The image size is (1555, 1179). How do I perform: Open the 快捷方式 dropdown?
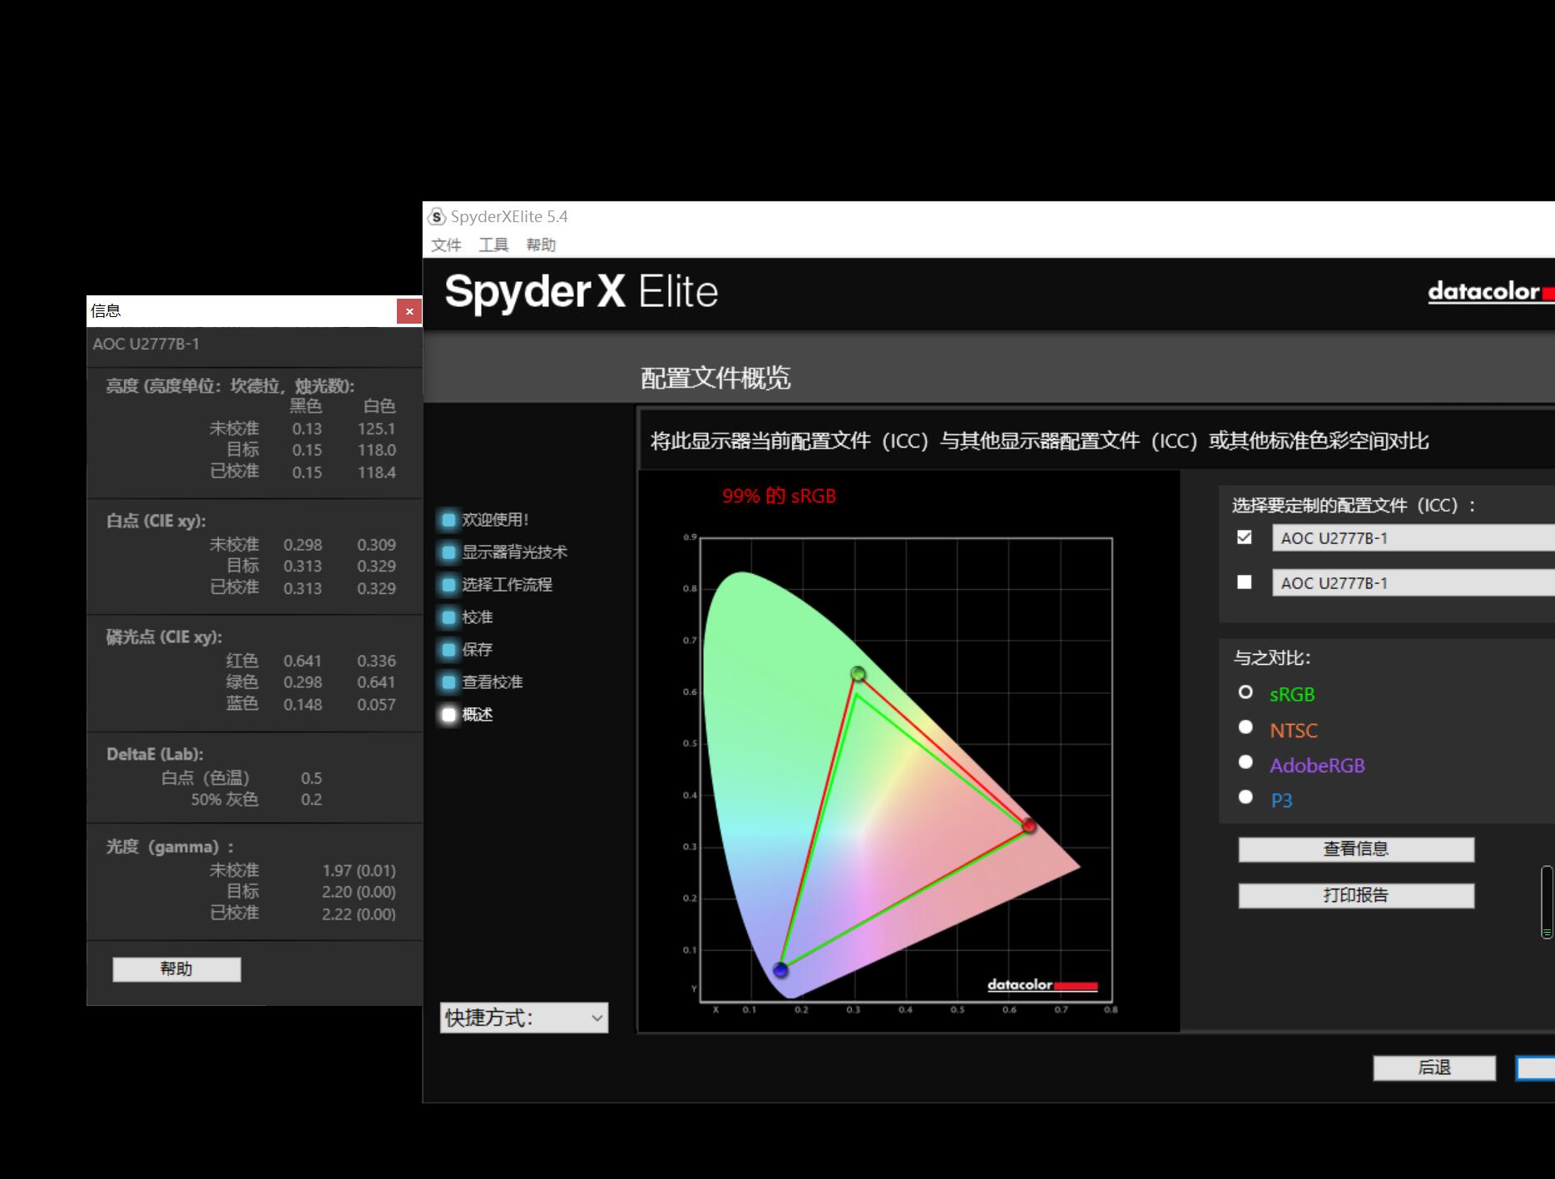(x=524, y=1018)
